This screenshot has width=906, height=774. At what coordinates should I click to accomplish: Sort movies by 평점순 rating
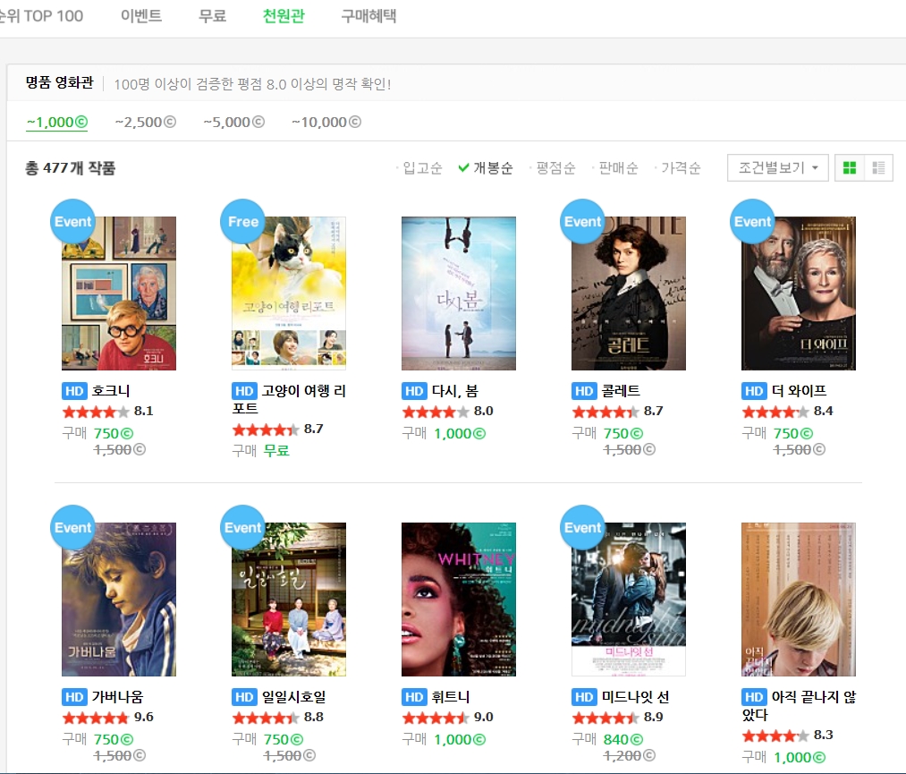tap(555, 168)
